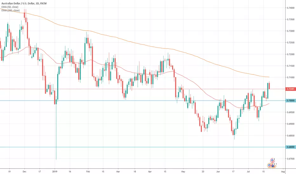Click the 0.69000 price axis label

[x=291, y=124]
